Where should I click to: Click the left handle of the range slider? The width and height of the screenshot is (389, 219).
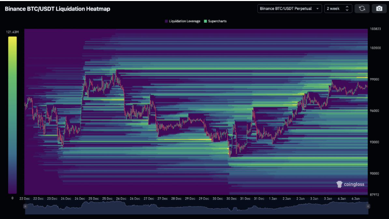point(25,206)
